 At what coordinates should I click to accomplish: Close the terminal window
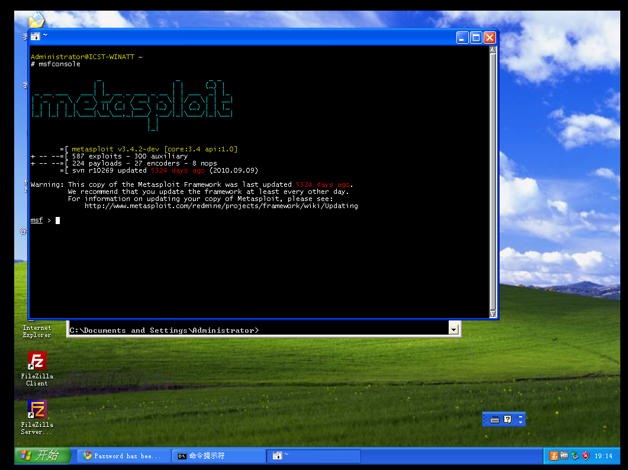(x=489, y=38)
